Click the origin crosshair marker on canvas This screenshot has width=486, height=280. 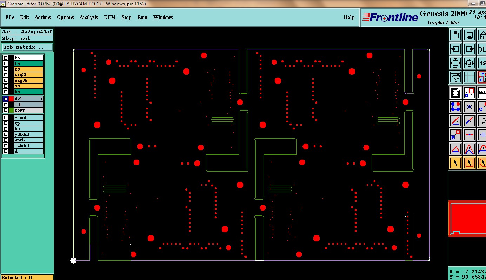point(73,260)
